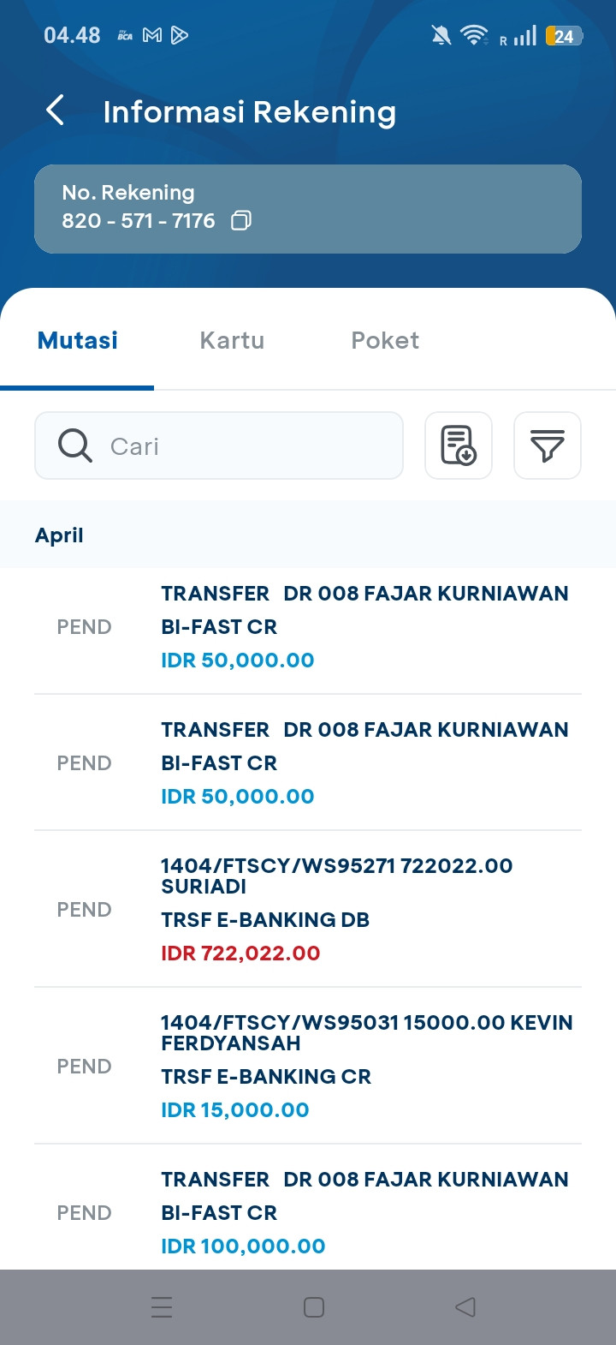
Task: Open the download statement icon
Action: point(459,445)
